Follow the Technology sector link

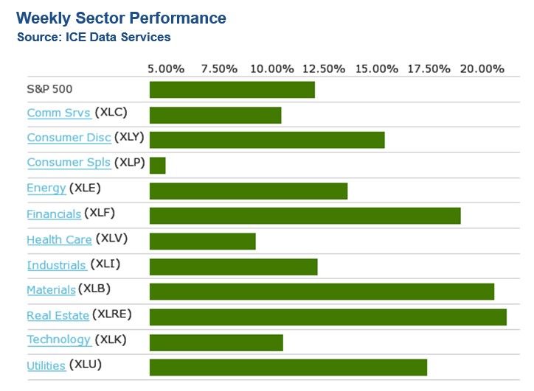pyautogui.click(x=58, y=340)
